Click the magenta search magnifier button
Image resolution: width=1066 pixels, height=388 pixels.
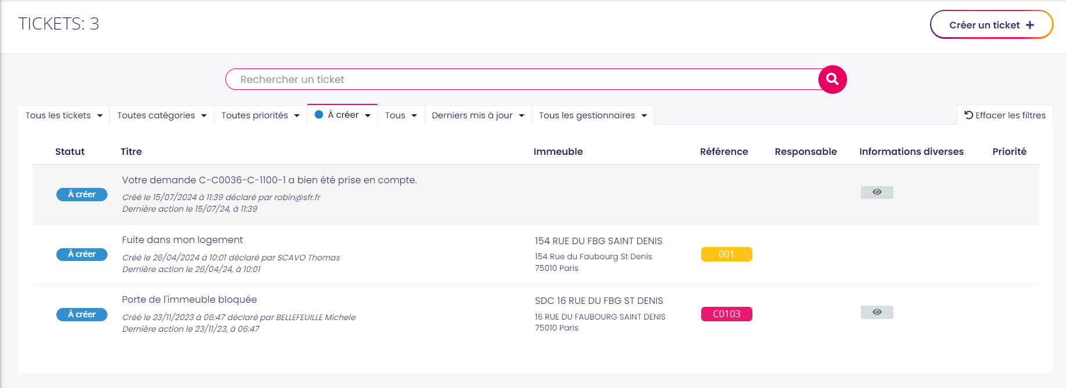[x=832, y=79]
